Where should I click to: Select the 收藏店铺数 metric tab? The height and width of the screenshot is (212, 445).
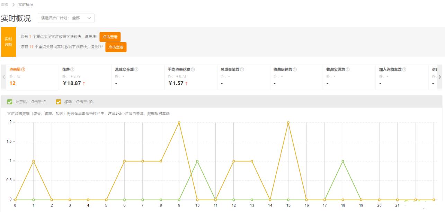[x=296, y=77]
